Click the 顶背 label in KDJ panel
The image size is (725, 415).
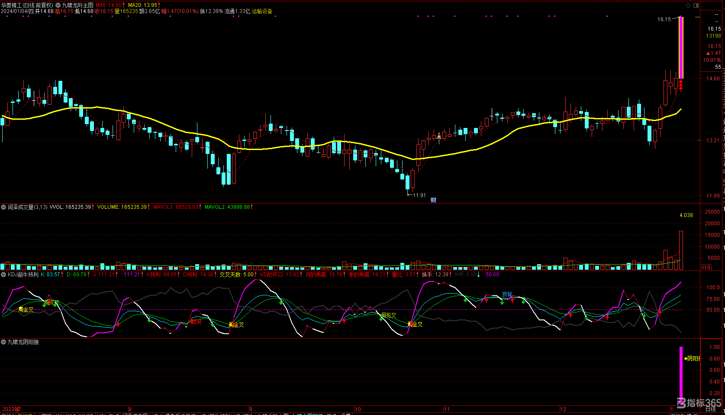point(507,294)
